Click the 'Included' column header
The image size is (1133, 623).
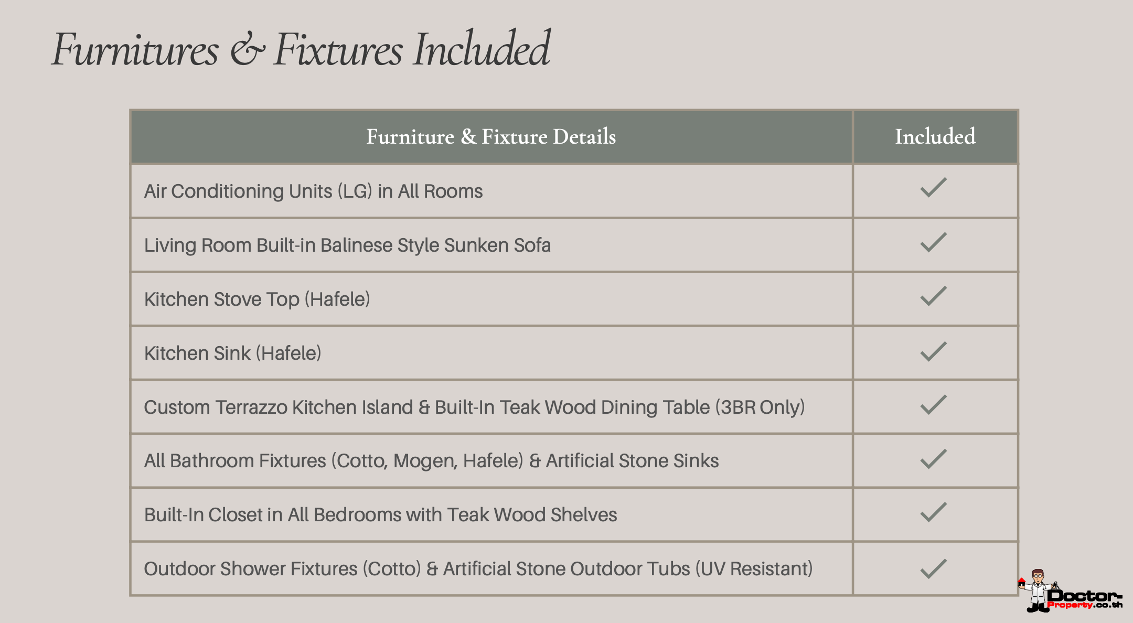click(x=935, y=137)
